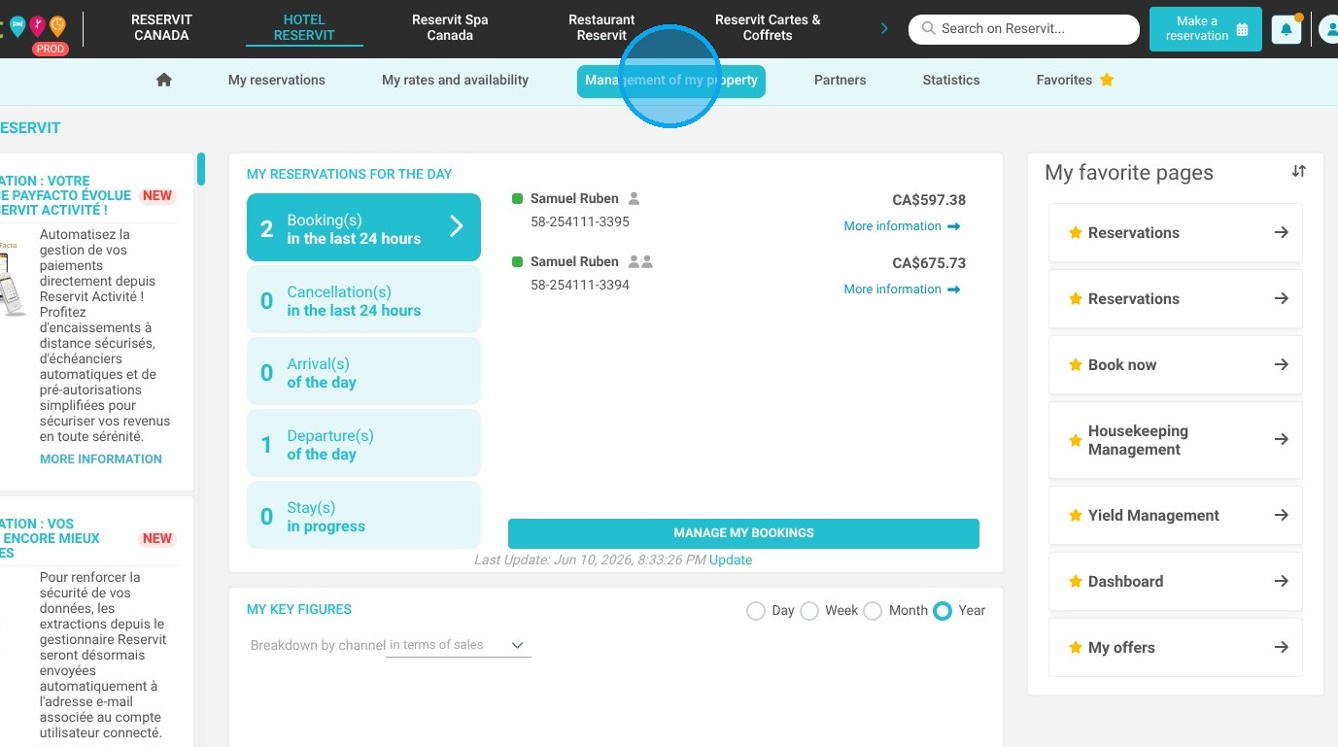Open the 'in terms of sales' dropdown
This screenshot has width=1338, height=747.
click(x=459, y=645)
